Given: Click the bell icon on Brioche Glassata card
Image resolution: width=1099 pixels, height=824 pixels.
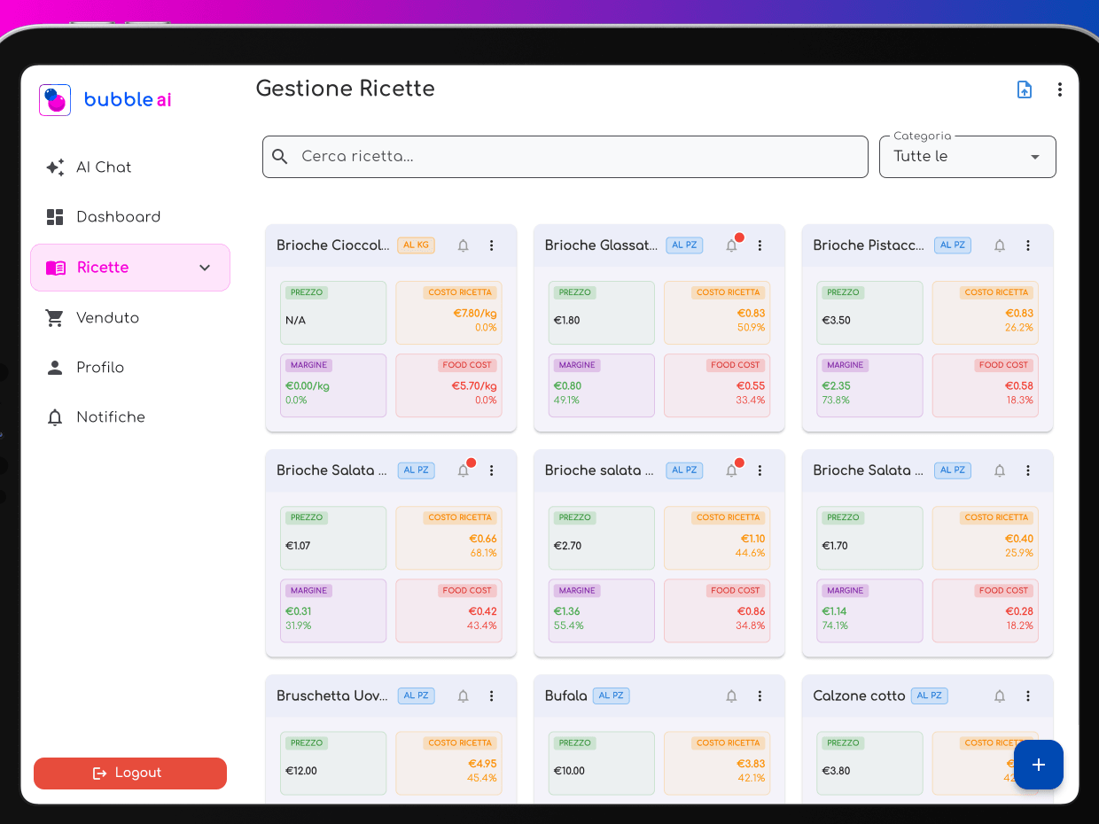Looking at the screenshot, I should point(731,245).
